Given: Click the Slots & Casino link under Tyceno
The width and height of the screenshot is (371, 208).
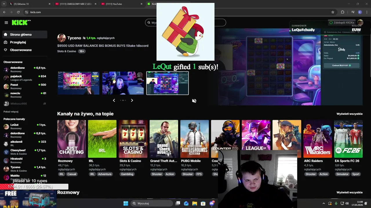Looking at the screenshot, I should (x=67, y=51).
